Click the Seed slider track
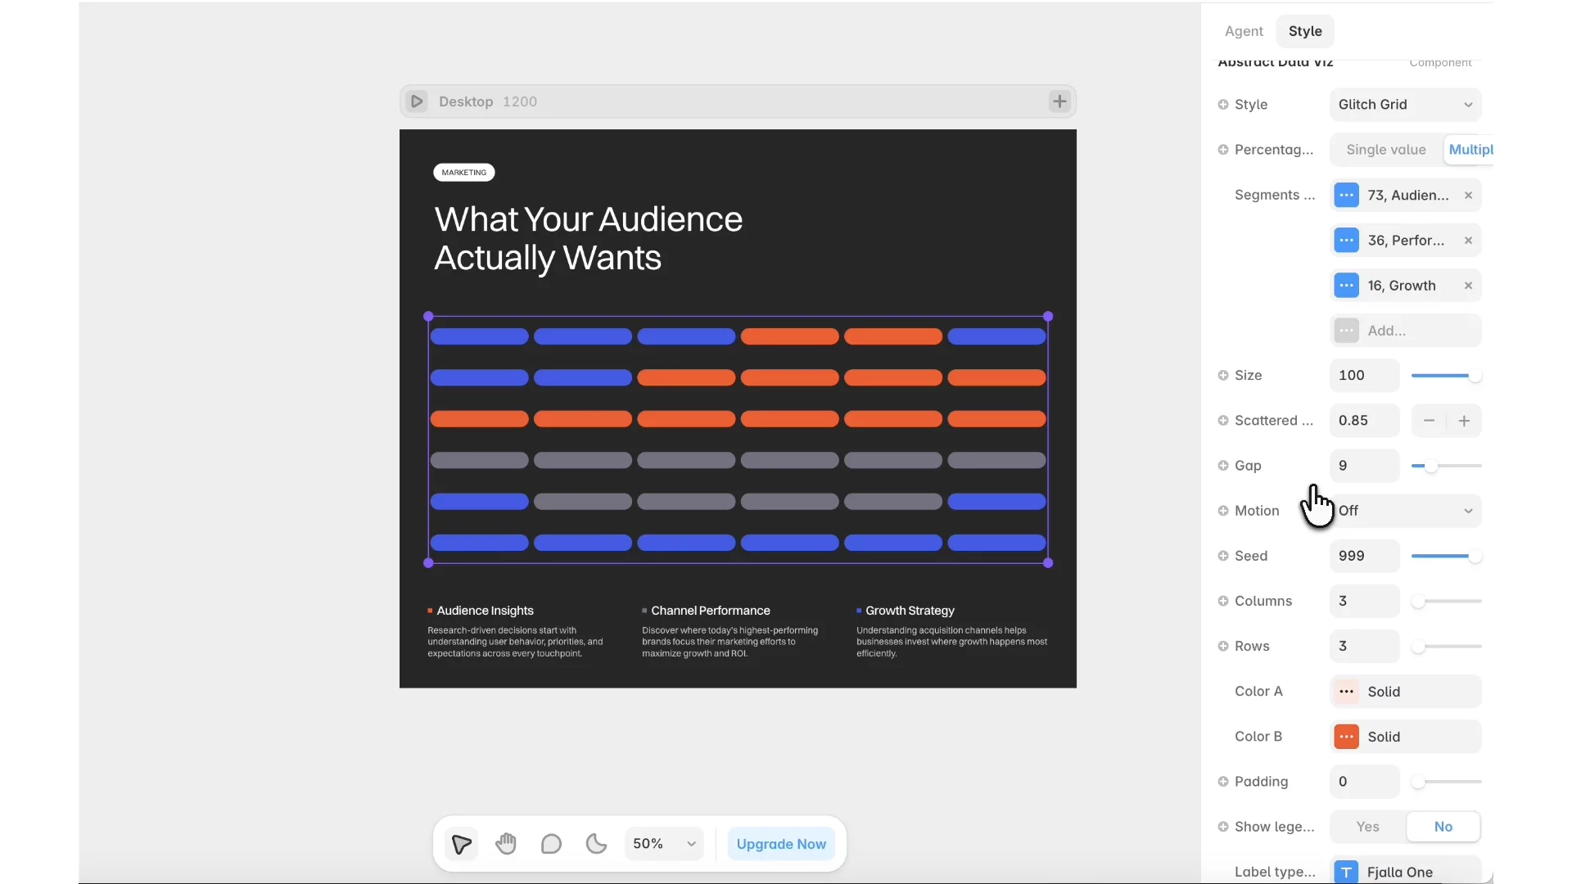Viewport: 1572px width, 884px height. 1446,556
